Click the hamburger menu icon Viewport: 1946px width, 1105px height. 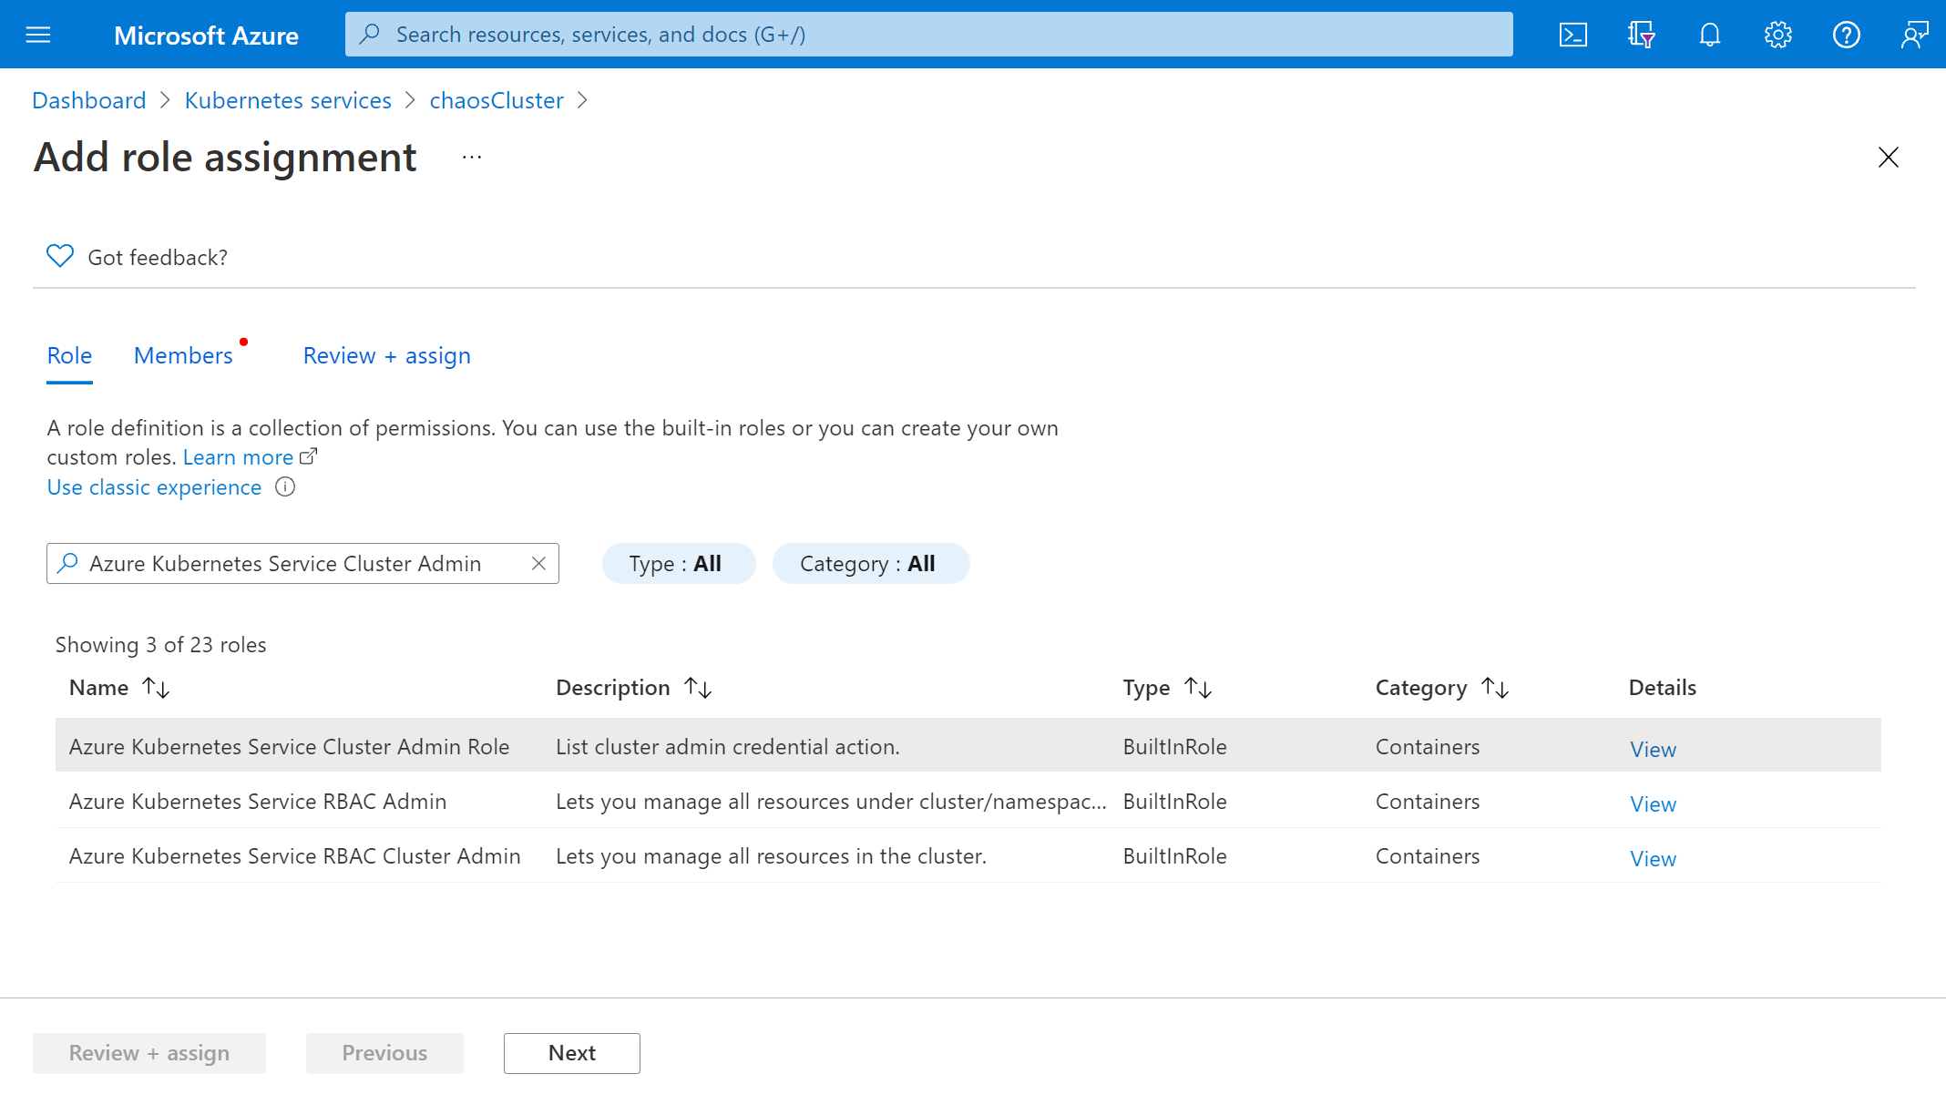[37, 35]
